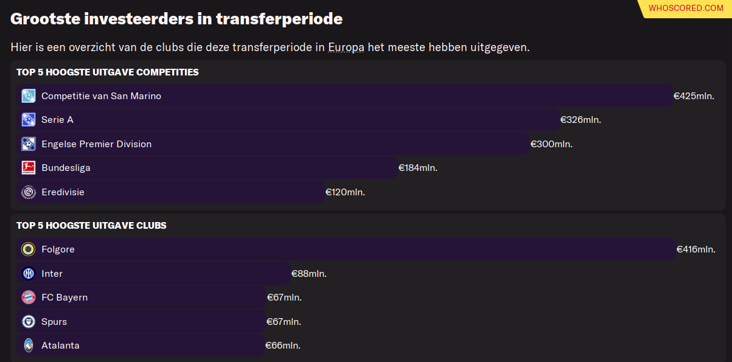
Task: Open the Serie A competition name
Action: pyautogui.click(x=57, y=120)
